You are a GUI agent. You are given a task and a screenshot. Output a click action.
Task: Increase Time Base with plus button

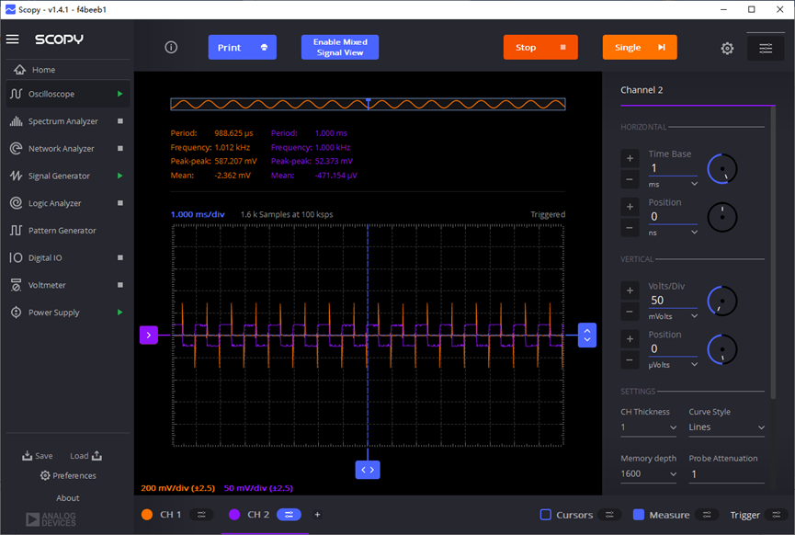click(630, 158)
